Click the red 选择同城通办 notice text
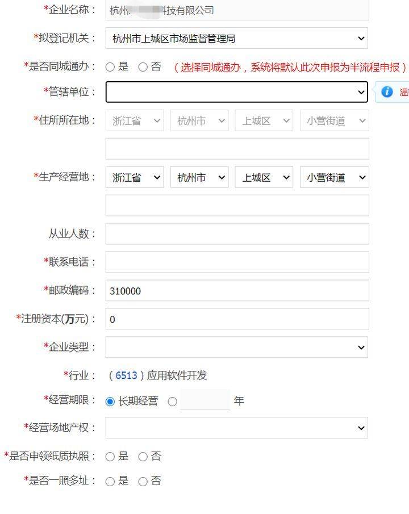The width and height of the screenshot is (409, 514). [290, 67]
